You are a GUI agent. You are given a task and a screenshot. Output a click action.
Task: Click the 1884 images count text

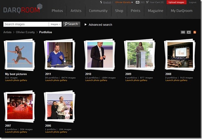[x=108, y=78]
